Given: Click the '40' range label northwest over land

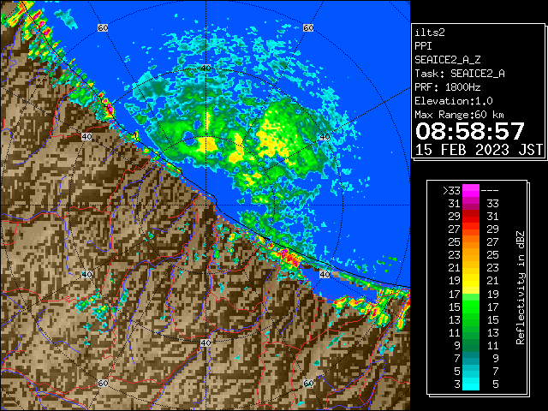Looking at the screenshot, I should tap(86, 137).
